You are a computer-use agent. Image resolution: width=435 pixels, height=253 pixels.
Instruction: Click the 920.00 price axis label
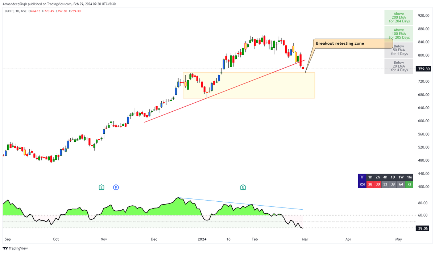pos(423,16)
